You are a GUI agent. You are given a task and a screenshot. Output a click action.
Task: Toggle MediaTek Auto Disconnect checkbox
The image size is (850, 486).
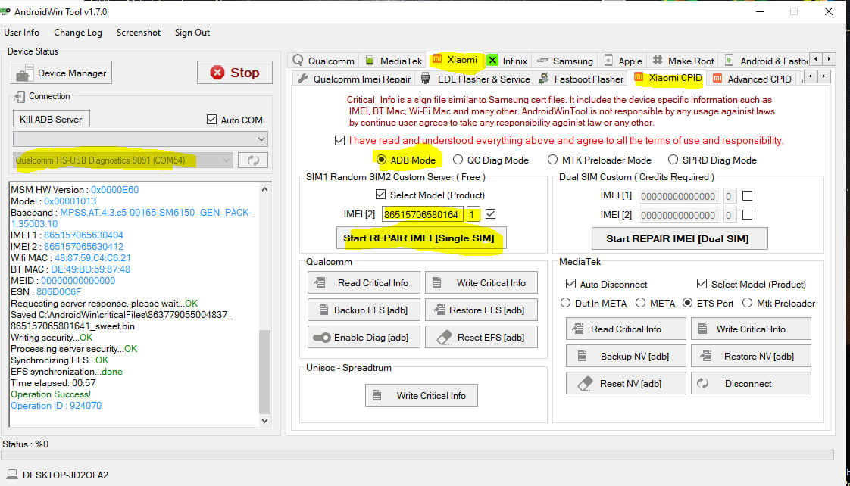point(570,283)
